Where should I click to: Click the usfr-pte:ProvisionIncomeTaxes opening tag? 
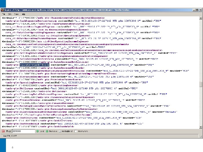coord(27,77)
